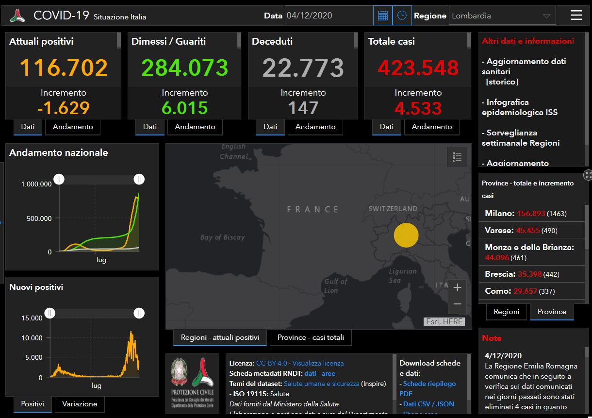
Task: Open the map legend list icon
Action: 457,157
